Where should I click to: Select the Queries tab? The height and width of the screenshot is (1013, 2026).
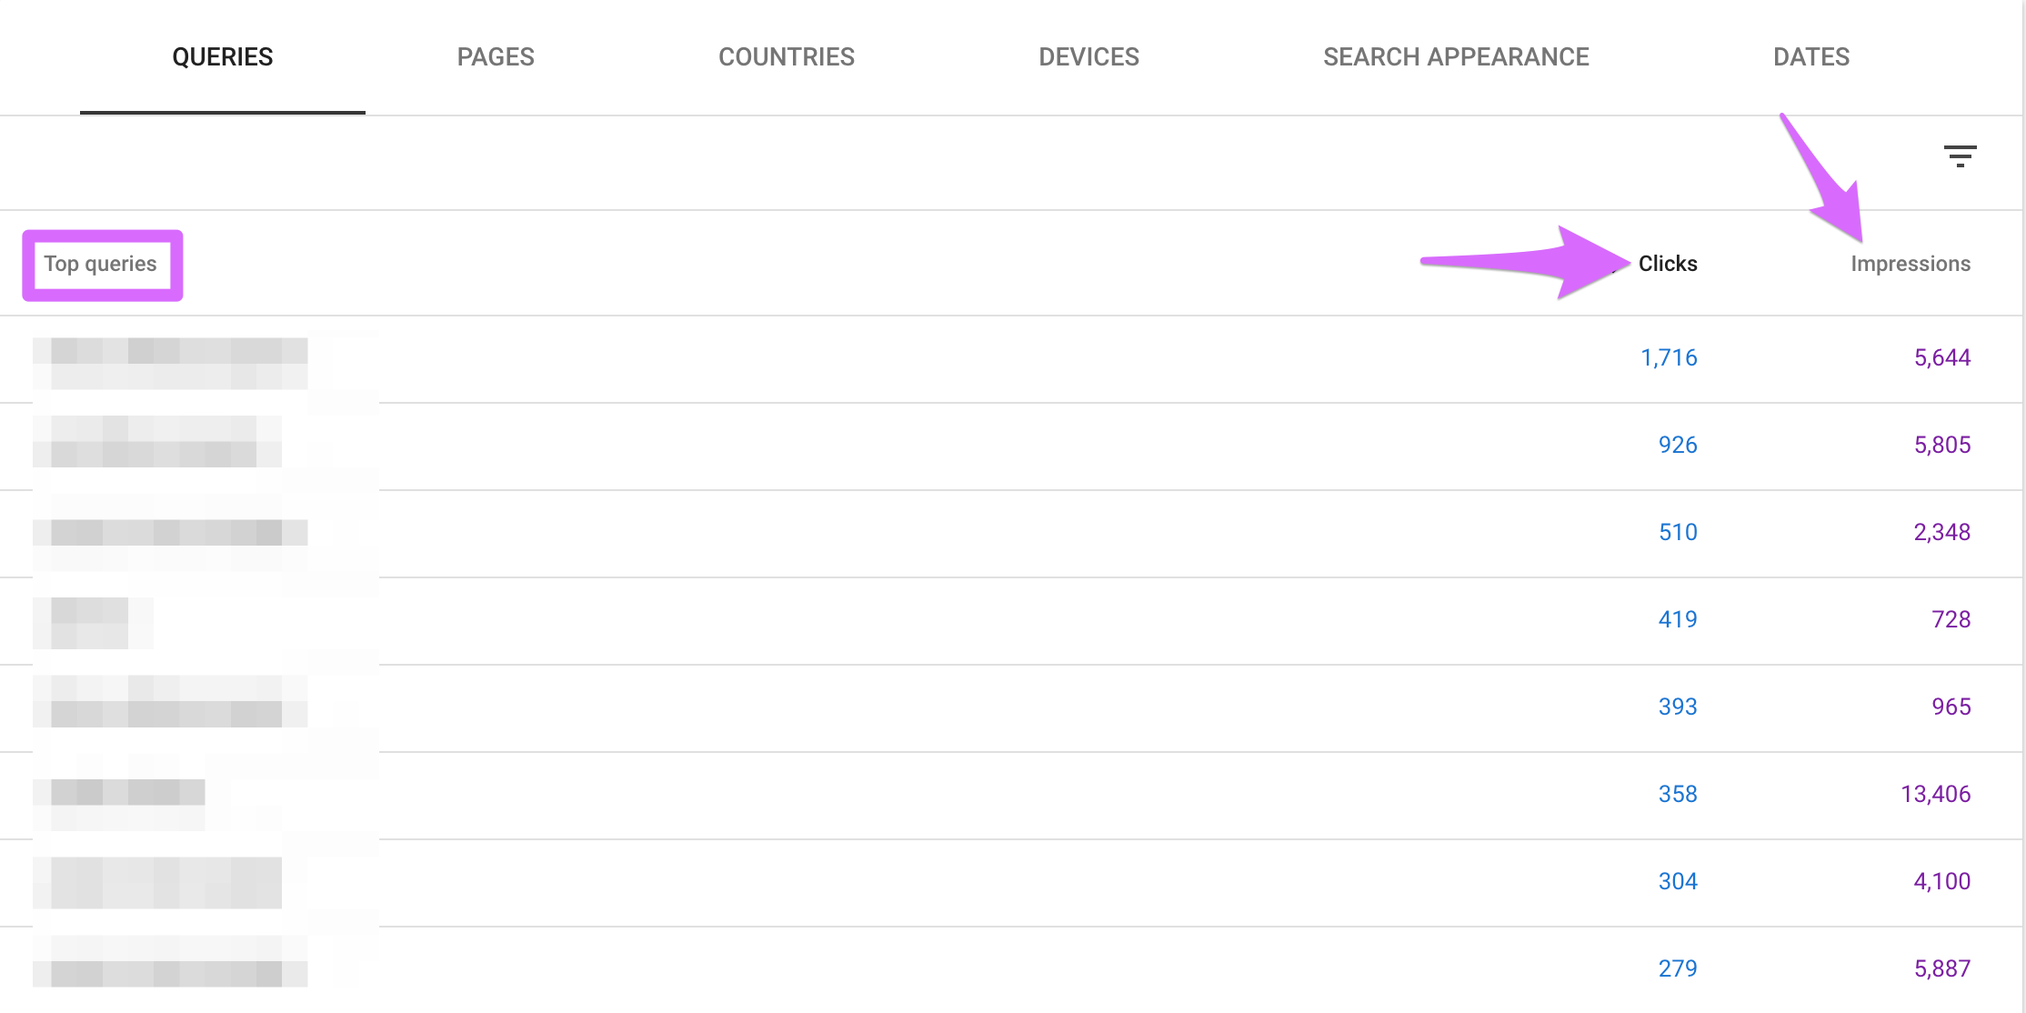click(x=223, y=56)
